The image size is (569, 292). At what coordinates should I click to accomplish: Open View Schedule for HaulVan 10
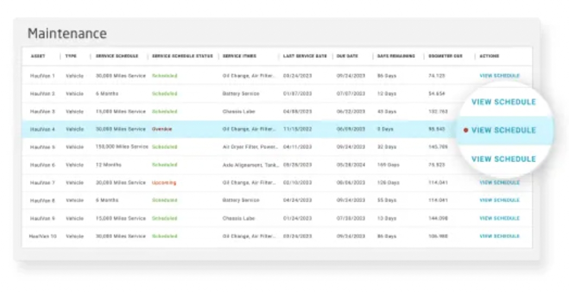[x=499, y=236]
